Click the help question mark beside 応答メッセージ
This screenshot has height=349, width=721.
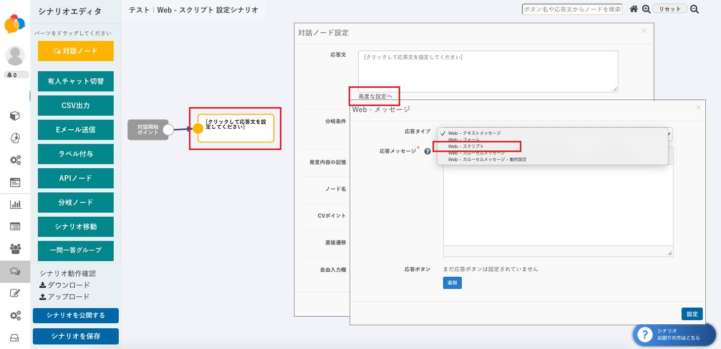(427, 151)
